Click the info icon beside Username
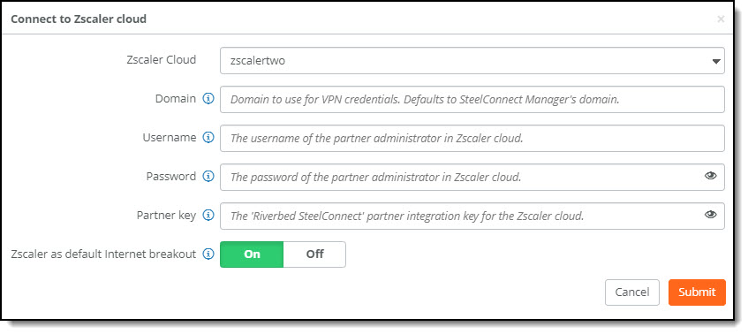 208,138
